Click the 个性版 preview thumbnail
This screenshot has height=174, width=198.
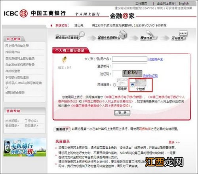(x=141, y=83)
